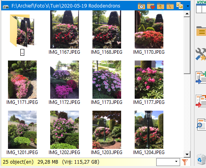The image size is (206, 168).
Task: Click the scrollbar down arrow
Action: (187, 154)
